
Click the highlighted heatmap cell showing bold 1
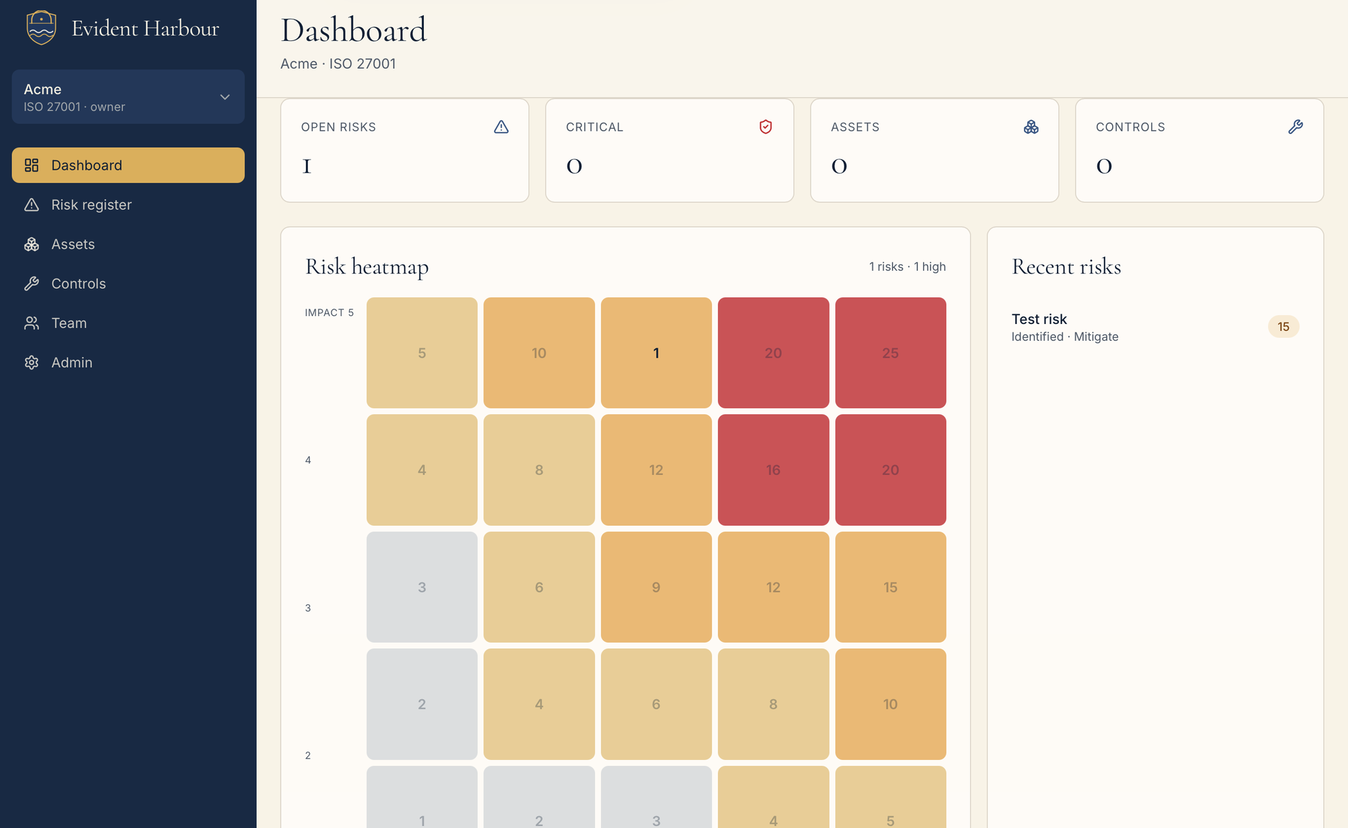click(656, 353)
